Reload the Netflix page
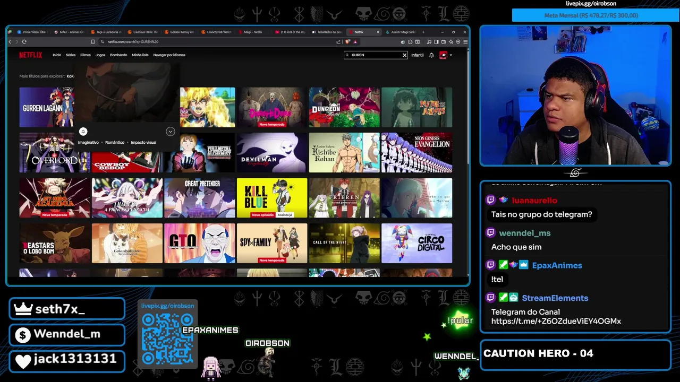 24,42
